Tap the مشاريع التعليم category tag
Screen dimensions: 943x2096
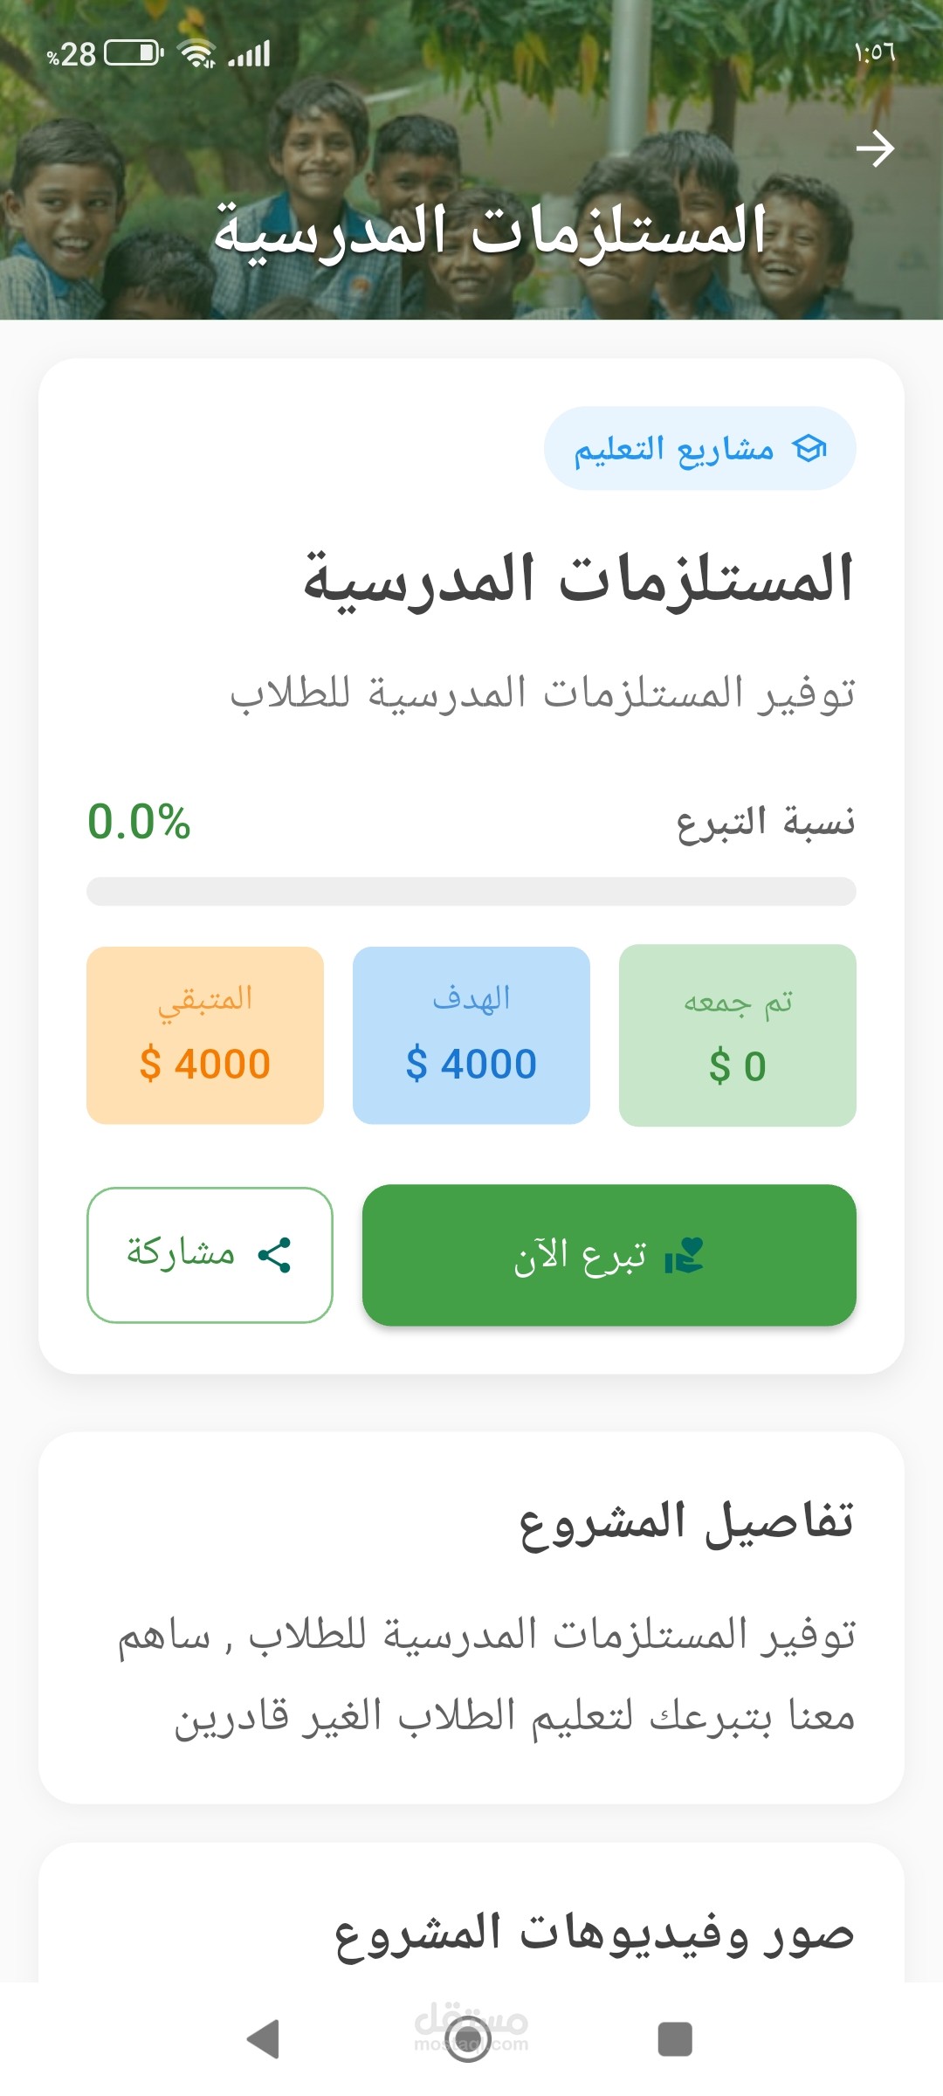(x=699, y=449)
